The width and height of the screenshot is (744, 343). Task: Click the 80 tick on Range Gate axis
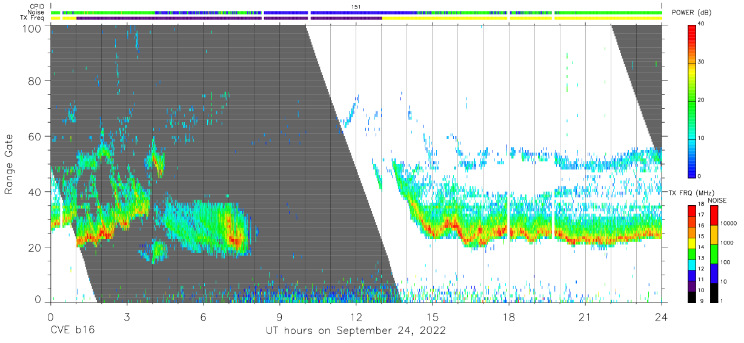[x=35, y=81]
